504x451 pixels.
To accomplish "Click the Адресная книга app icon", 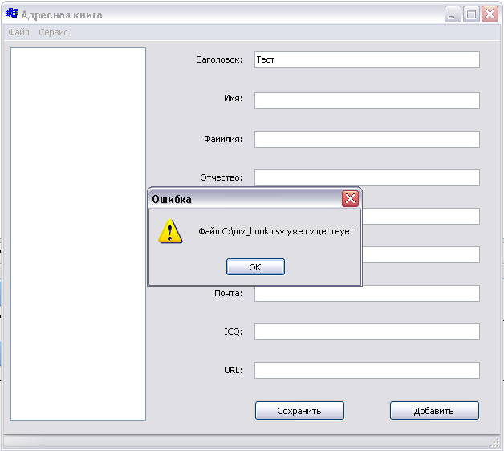I will 12,14.
